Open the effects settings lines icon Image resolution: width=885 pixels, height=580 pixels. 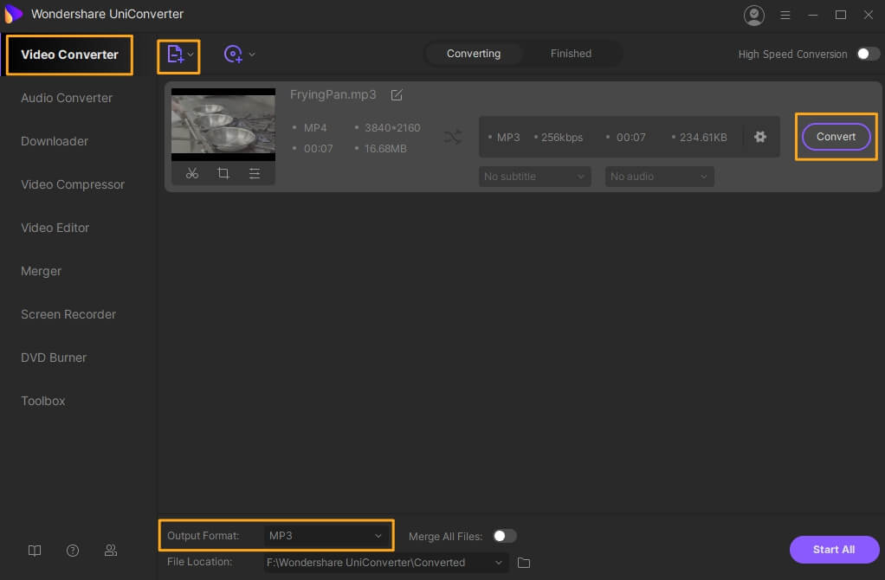pyautogui.click(x=255, y=173)
